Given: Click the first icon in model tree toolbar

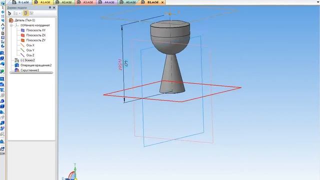Looking at the screenshot, I should click(9, 13).
